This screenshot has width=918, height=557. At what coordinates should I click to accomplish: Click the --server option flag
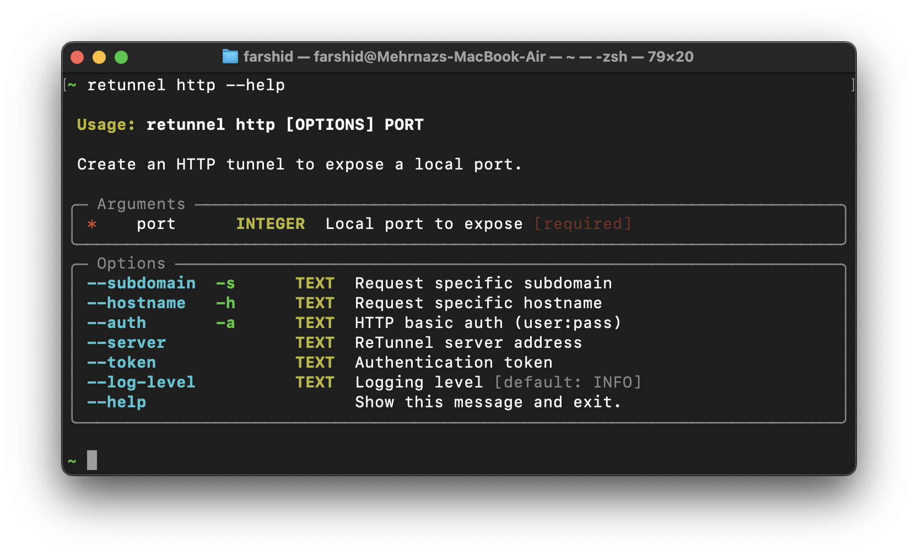[126, 343]
